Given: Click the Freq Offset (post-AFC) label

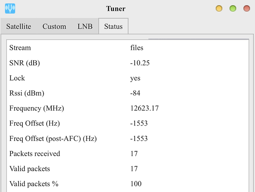Looking at the screenshot, I should click(53, 139).
